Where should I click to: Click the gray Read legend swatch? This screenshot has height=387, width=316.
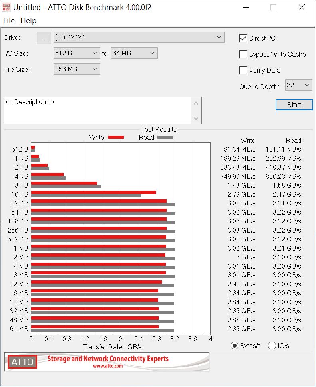tap(165, 138)
